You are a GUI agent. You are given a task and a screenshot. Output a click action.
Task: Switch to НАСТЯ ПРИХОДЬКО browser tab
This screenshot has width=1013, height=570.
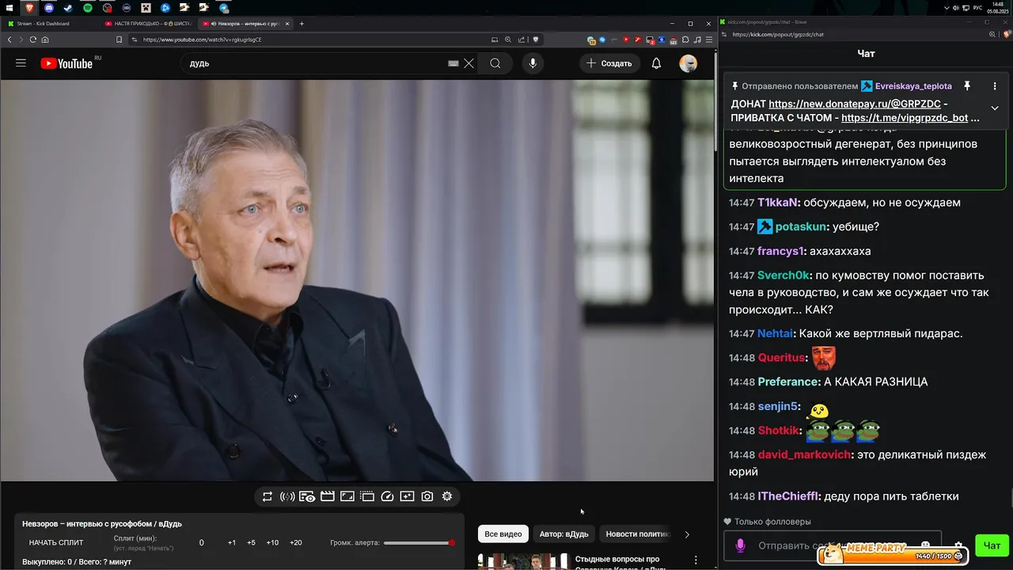pos(146,24)
